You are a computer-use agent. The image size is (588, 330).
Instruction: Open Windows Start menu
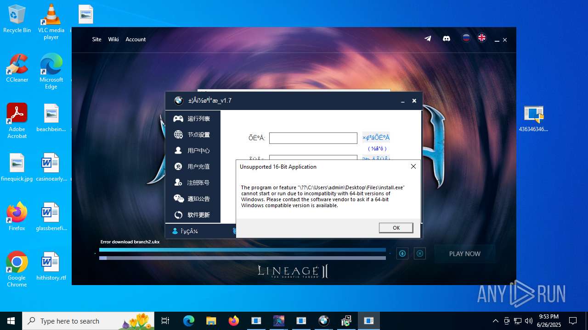pyautogui.click(x=11, y=321)
